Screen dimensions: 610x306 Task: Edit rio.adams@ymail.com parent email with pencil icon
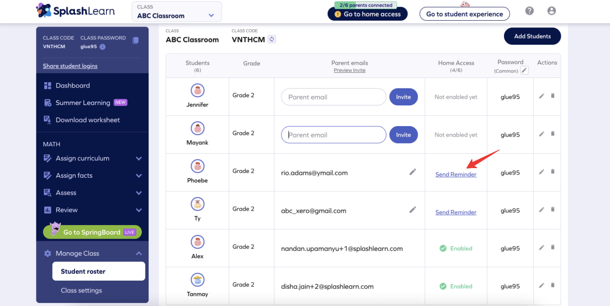pos(412,172)
